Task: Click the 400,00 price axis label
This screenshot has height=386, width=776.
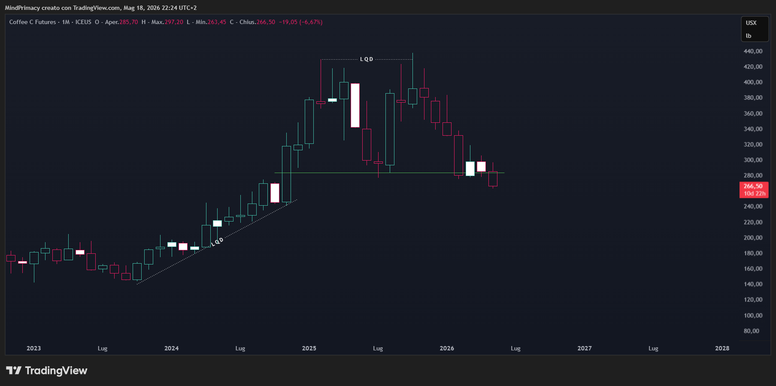Action: tap(753, 82)
